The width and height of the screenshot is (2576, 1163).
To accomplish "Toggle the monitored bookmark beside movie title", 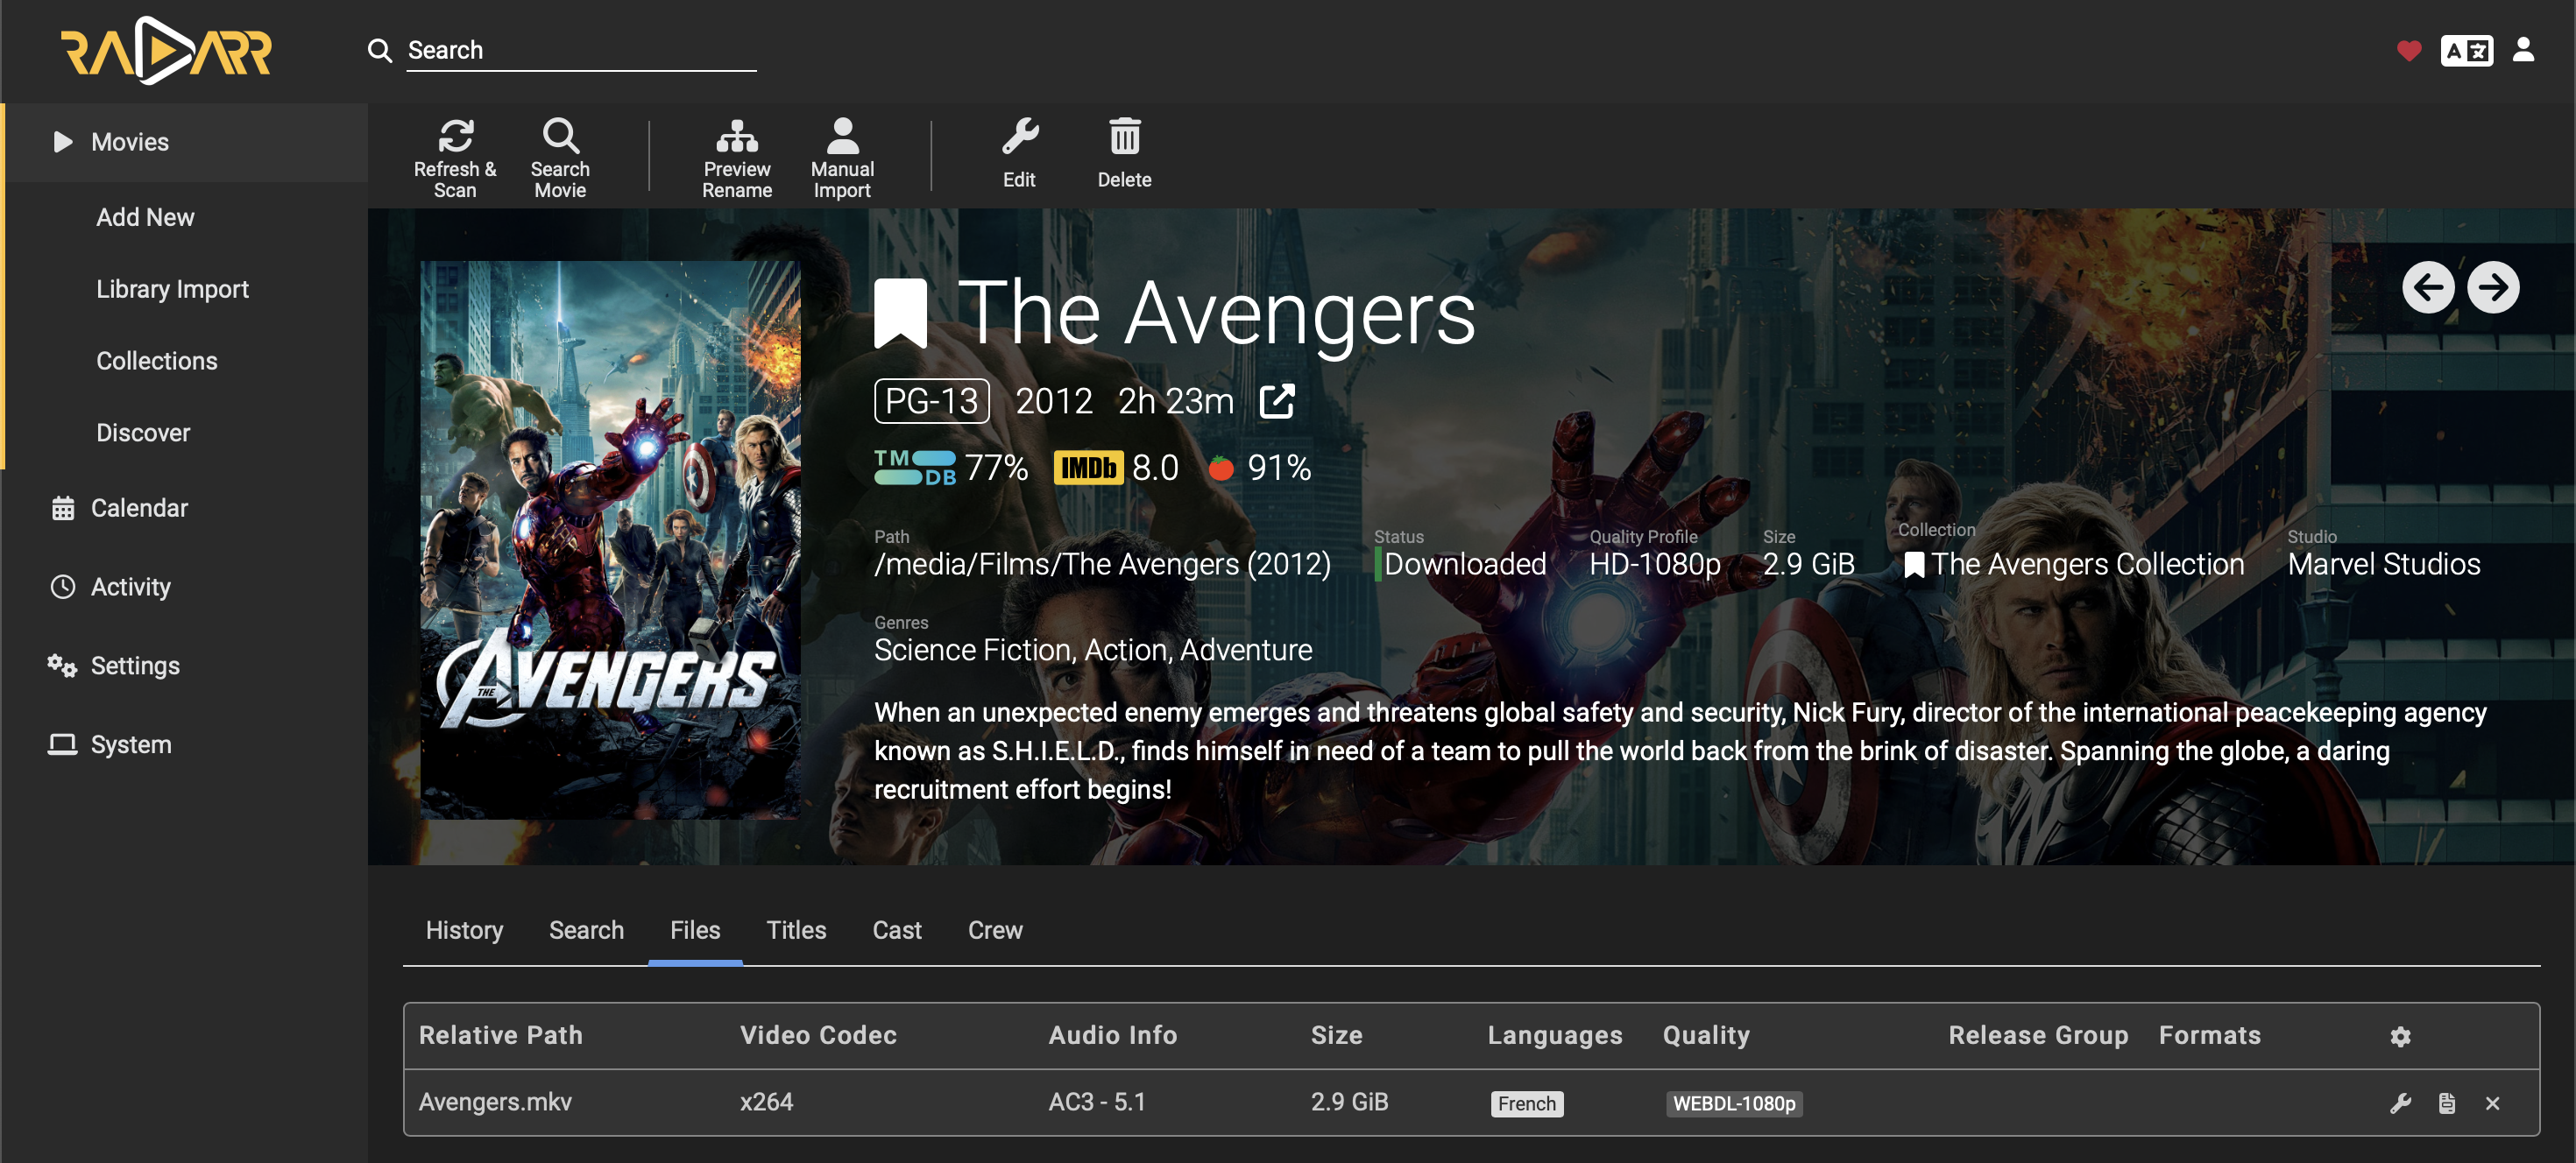I will (x=900, y=314).
